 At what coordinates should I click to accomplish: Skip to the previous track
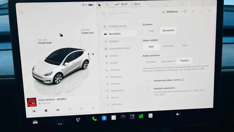point(34,111)
